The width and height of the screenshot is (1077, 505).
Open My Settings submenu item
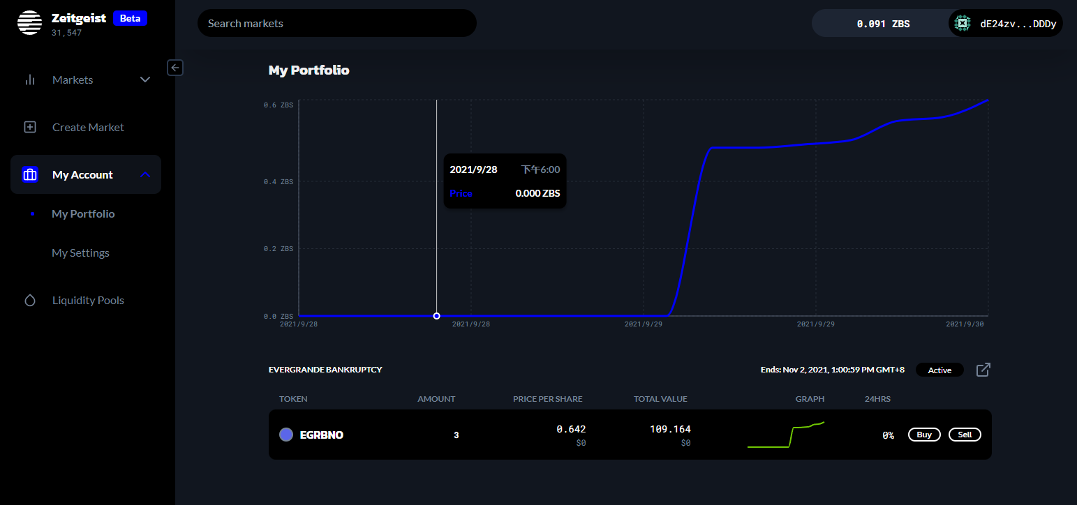click(80, 252)
